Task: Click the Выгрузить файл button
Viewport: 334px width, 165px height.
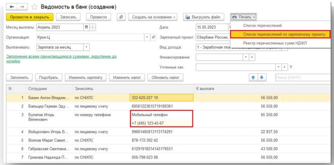Action: coord(204,17)
